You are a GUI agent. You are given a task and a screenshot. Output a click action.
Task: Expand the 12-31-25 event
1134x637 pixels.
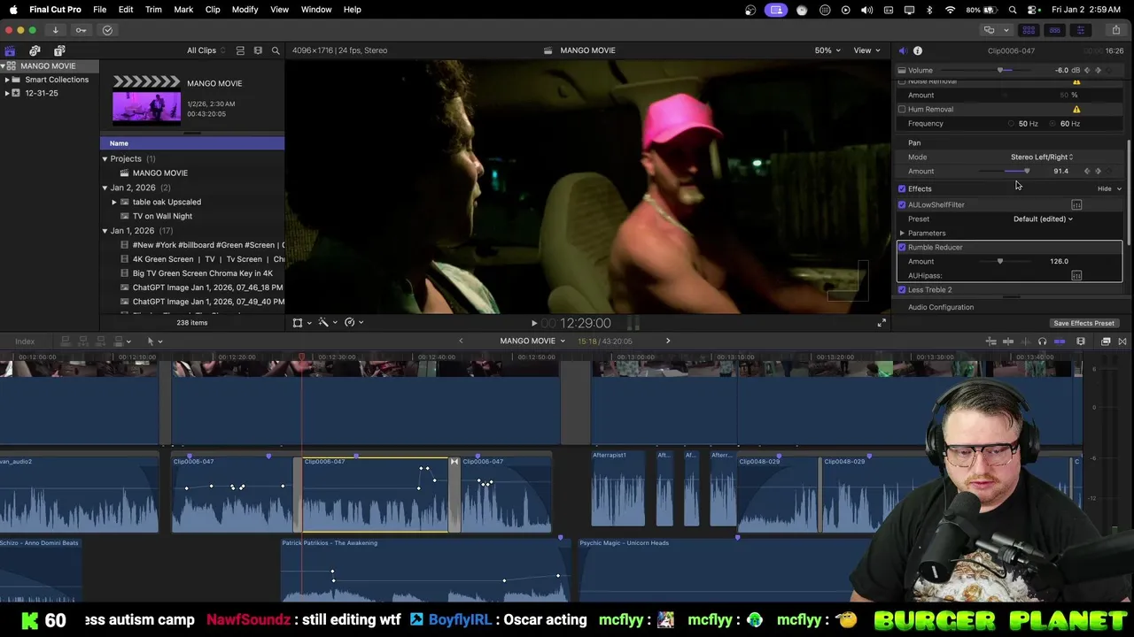click(x=7, y=93)
